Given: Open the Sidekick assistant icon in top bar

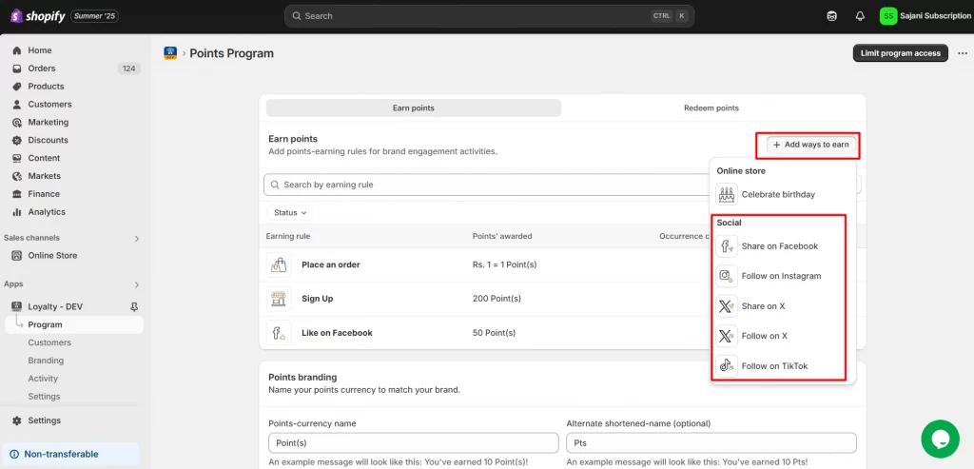Looking at the screenshot, I should click(832, 16).
